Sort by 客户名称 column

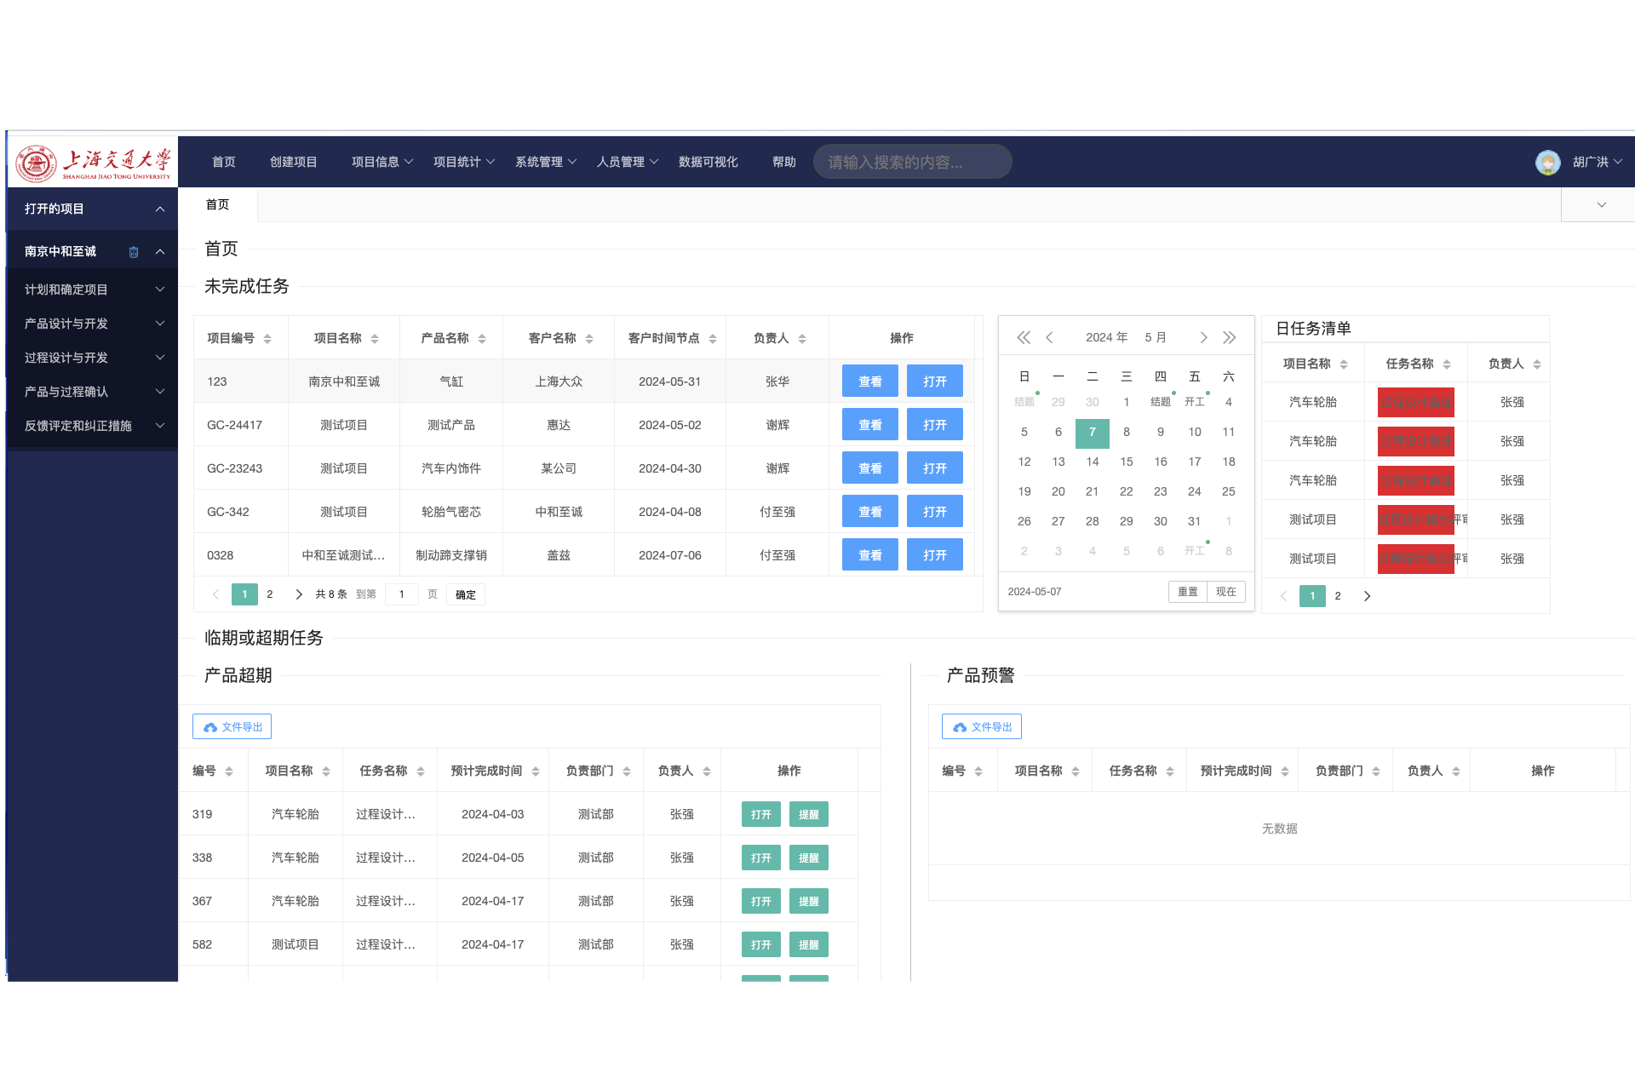(x=589, y=339)
